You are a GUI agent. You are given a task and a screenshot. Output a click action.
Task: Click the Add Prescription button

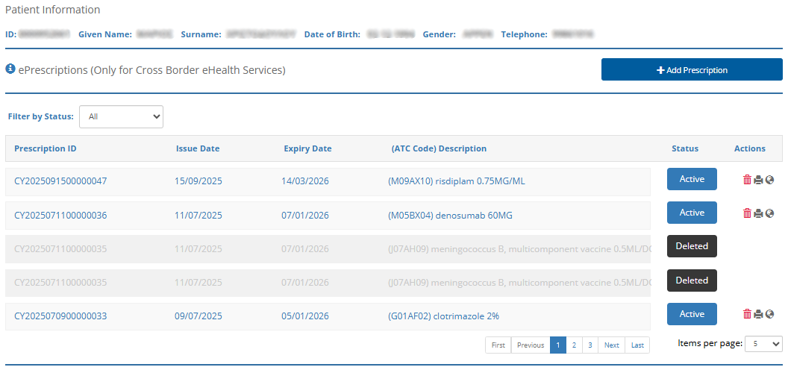click(x=692, y=70)
